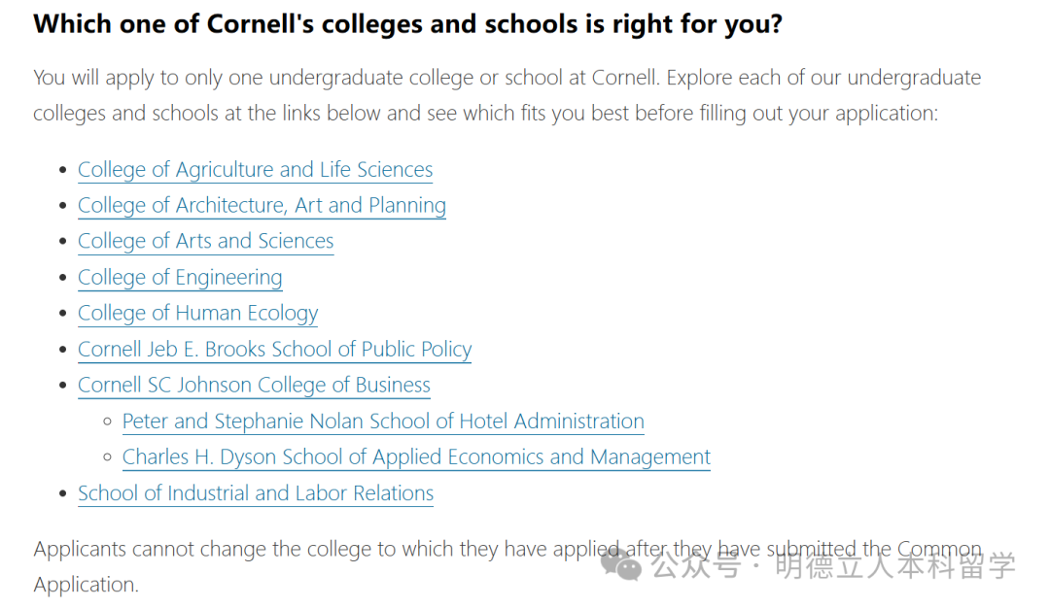Screen dimensions: 1050x608
Task: Open College of Architecture, Art and Planning link
Action: click(x=262, y=205)
